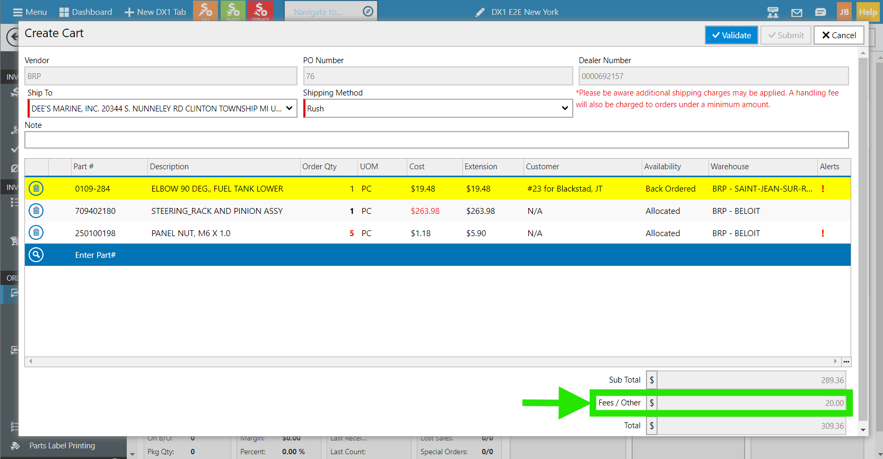Screen dimensions: 883x459
Task: Click customer #23 for Blackstad, JT
Action: click(565, 189)
